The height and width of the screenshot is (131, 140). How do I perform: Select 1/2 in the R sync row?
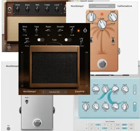click(x=111, y=128)
